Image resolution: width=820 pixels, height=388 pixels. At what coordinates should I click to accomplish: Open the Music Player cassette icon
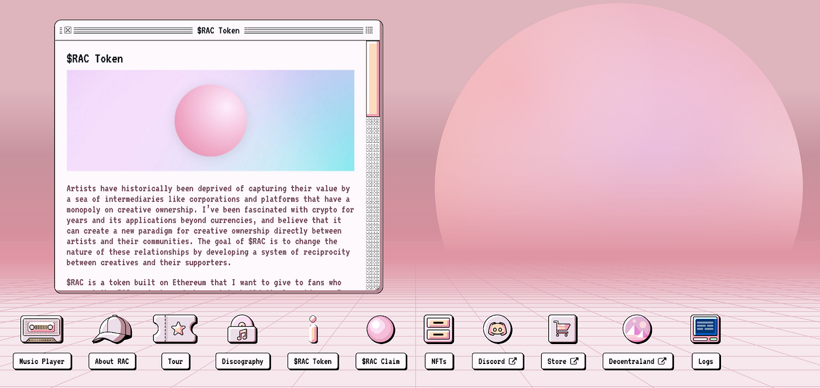(x=42, y=329)
